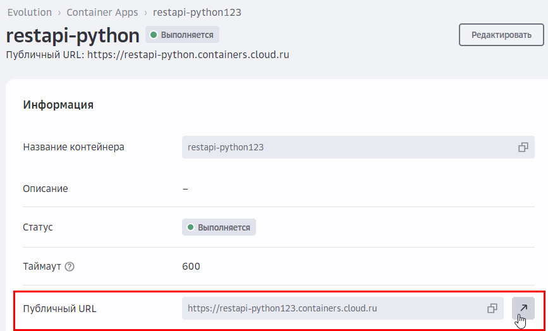The image size is (548, 331).
Task: Select restapi-python123 in the breadcrumb trail
Action: click(197, 12)
